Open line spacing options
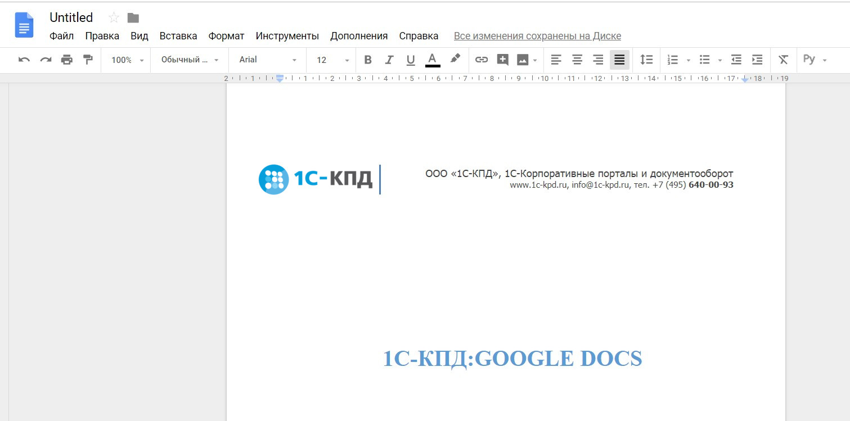Viewport: 850px width, 421px height. [647, 60]
